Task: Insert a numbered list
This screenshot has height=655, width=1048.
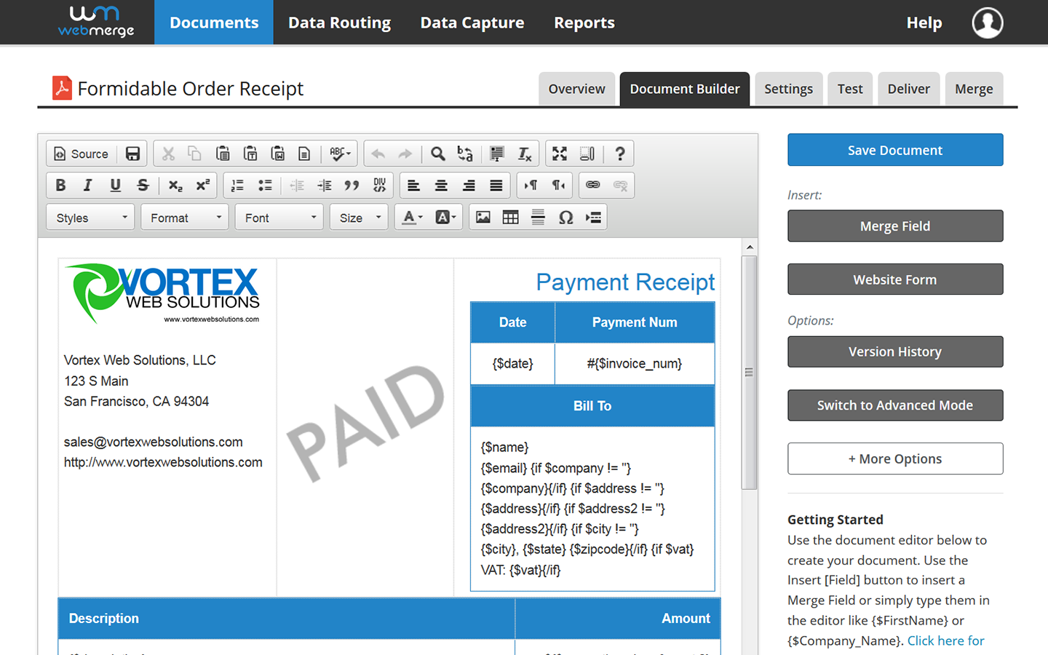Action: [x=237, y=186]
